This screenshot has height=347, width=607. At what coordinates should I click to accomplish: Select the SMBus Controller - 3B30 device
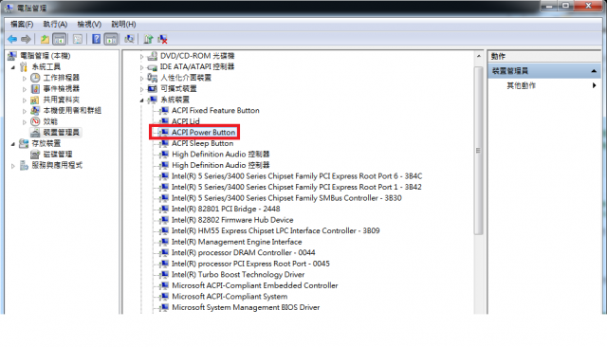286,198
